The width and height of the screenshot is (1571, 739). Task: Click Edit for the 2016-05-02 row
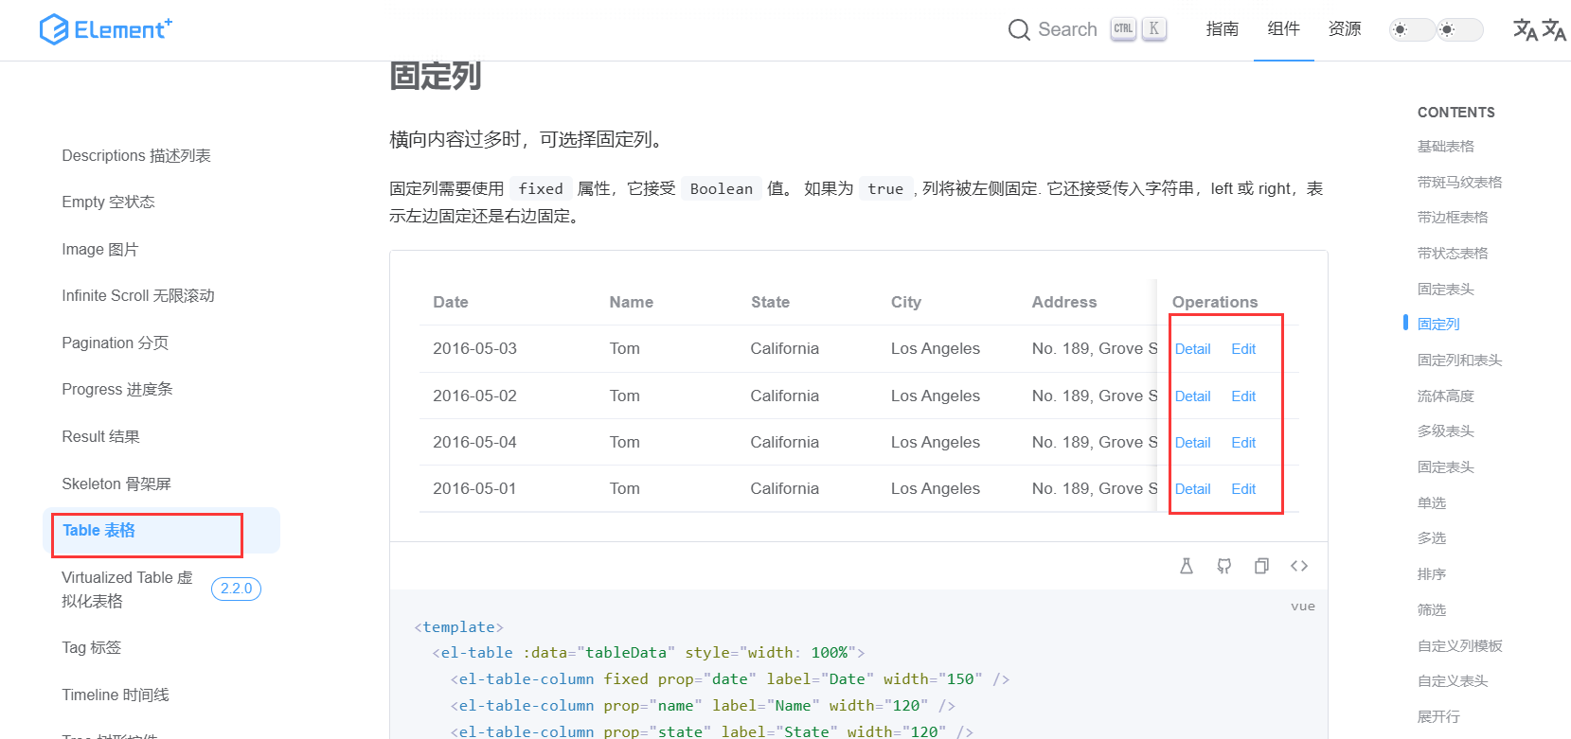pos(1243,396)
